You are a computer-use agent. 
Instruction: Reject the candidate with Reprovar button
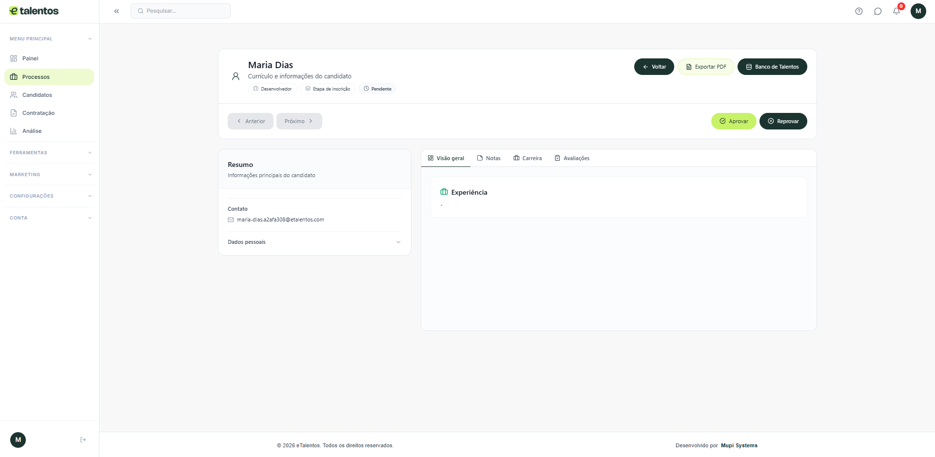[x=783, y=121]
